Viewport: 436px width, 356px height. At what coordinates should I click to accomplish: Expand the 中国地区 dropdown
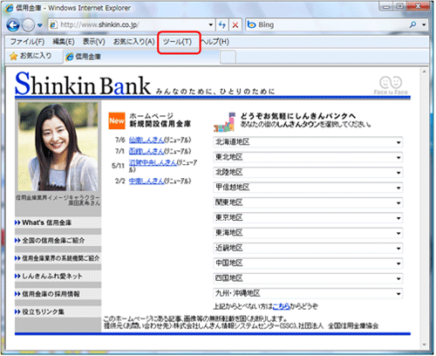pyautogui.click(x=308, y=264)
